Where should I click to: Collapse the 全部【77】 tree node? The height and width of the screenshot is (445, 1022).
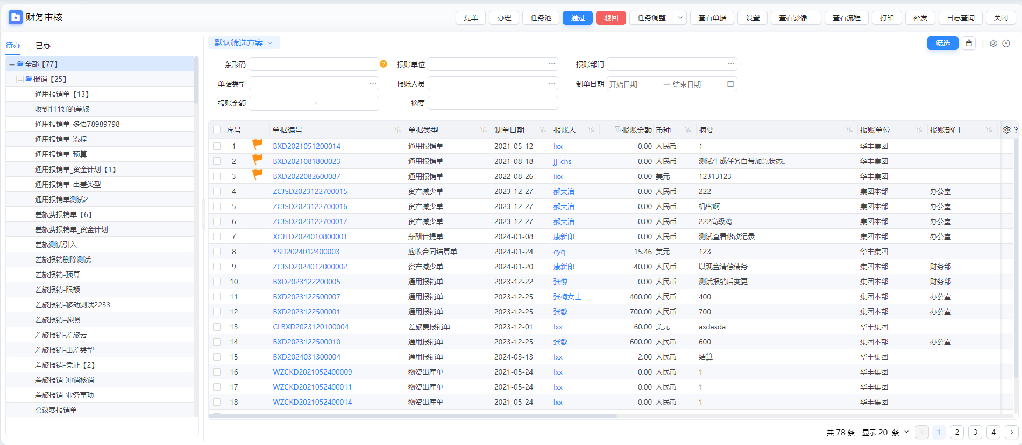(12, 64)
